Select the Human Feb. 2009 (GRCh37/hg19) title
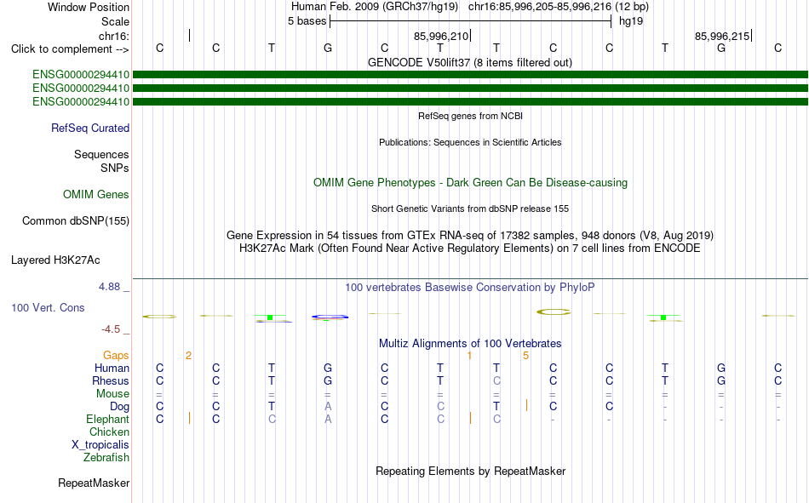This screenshot has height=503, width=809. coord(375,7)
